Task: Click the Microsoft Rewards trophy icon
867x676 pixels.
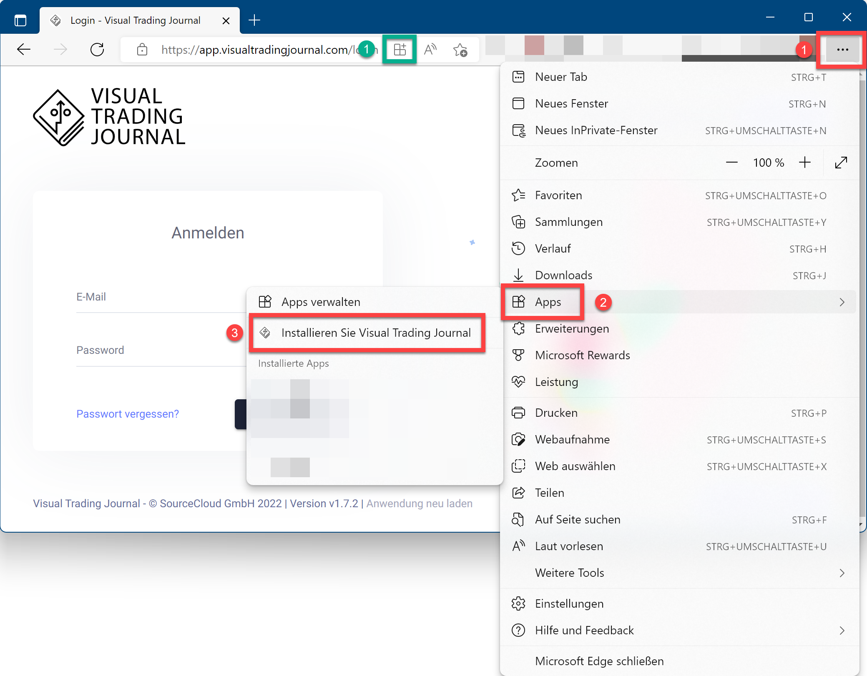Action: click(x=518, y=356)
